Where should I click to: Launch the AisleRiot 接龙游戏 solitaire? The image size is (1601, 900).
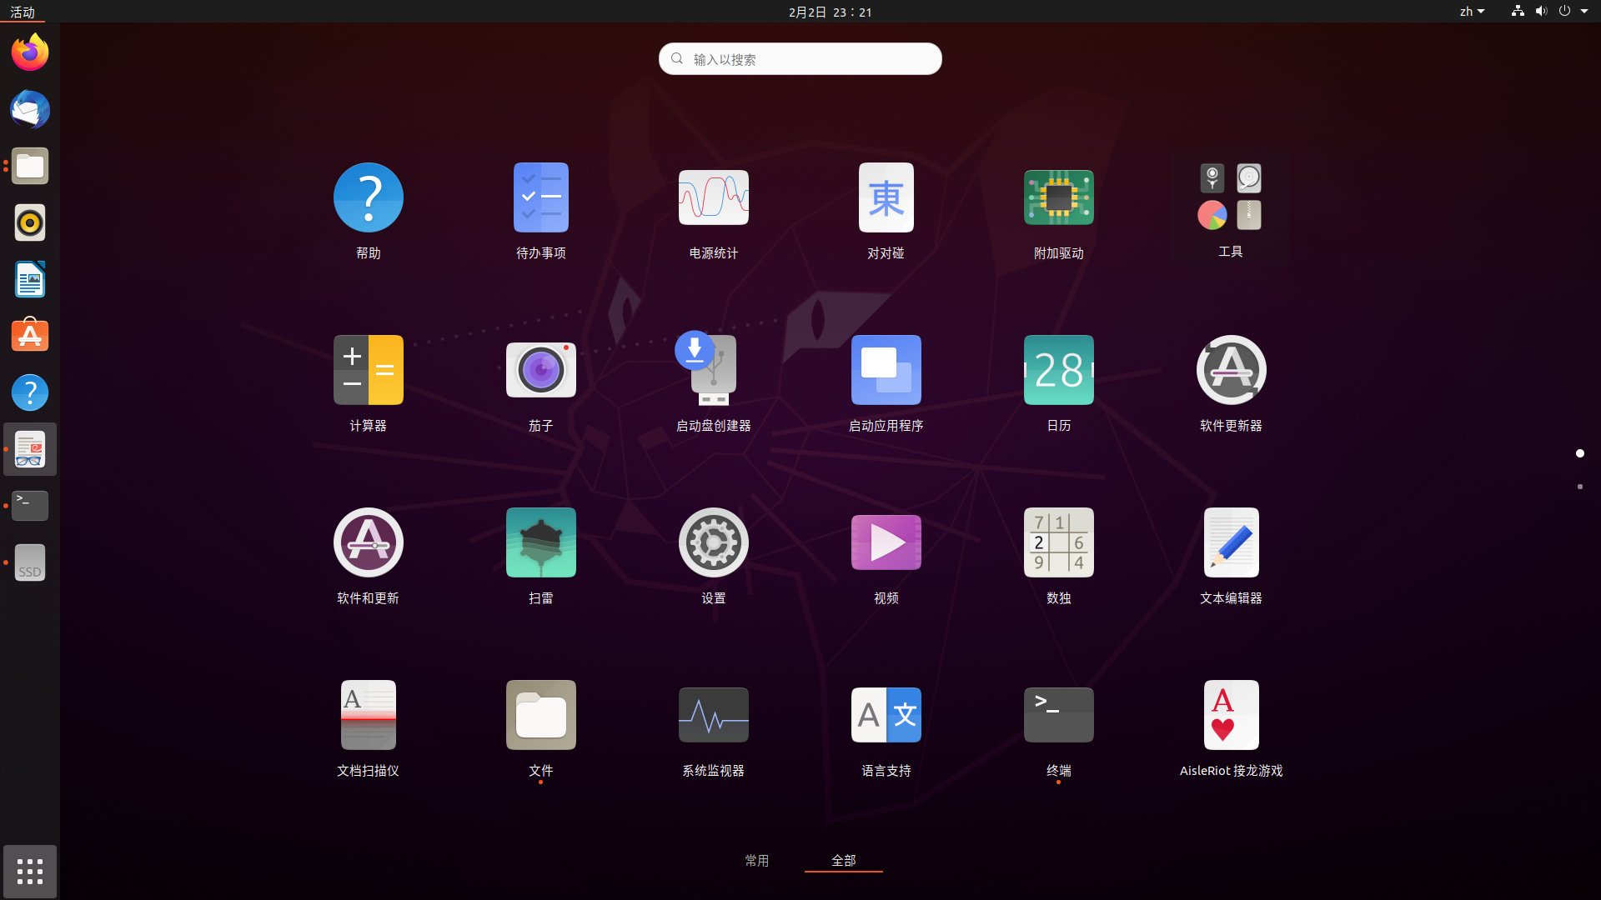(1231, 716)
